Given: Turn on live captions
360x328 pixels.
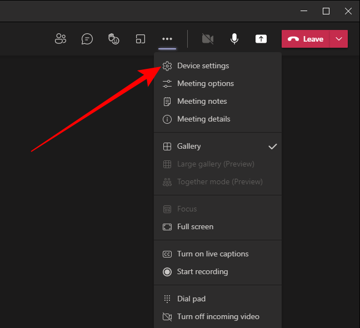Looking at the screenshot, I should pyautogui.click(x=218, y=254).
